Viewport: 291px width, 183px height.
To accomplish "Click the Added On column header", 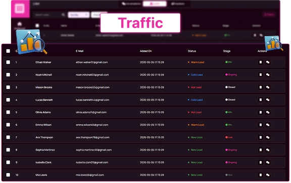I will coord(145,51).
